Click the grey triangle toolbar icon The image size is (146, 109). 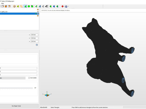click(43, 6)
